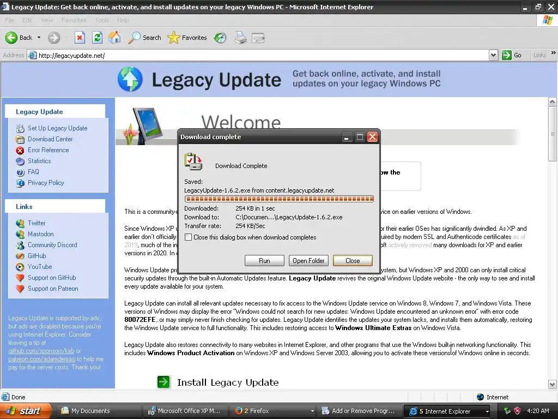Open Favorites star in toolbar

[187, 38]
